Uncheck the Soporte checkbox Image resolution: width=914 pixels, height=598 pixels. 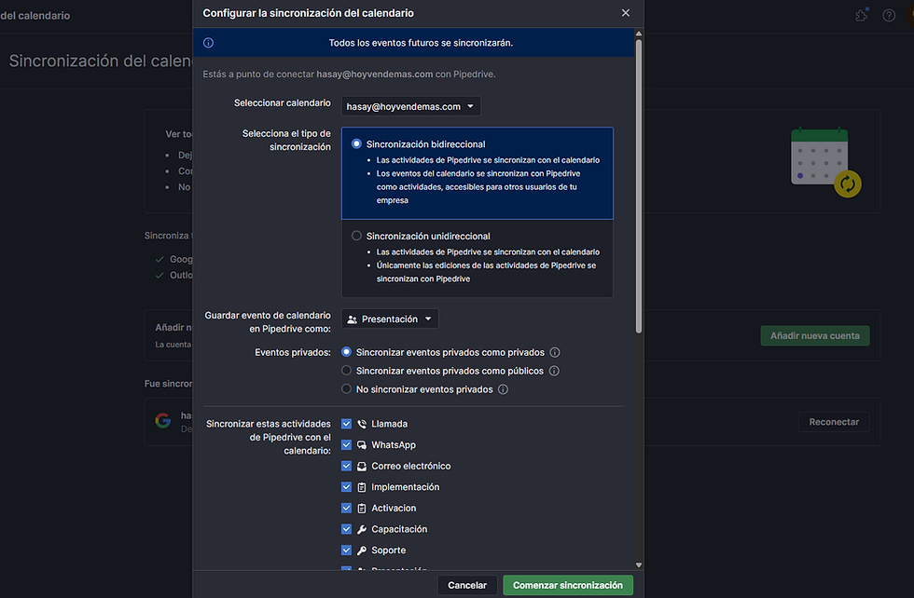[346, 550]
